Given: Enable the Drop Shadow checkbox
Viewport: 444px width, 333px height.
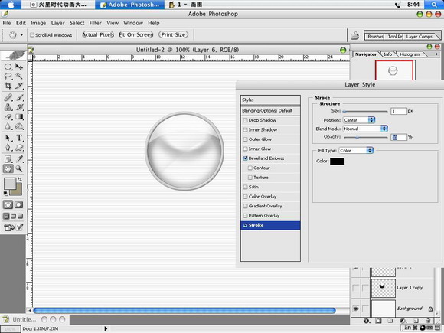Looking at the screenshot, I should click(x=246, y=120).
